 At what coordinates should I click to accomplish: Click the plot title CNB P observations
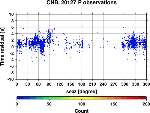(82, 3)
